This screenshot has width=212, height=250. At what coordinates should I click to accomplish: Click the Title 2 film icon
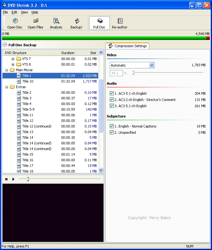pyautogui.click(x=19, y=92)
